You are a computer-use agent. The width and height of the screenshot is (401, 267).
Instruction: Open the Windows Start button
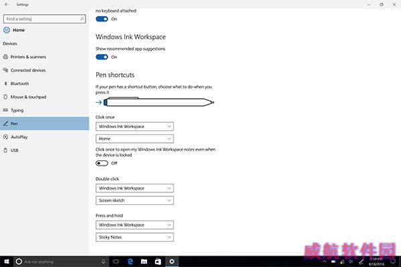pyautogui.click(x=7, y=262)
